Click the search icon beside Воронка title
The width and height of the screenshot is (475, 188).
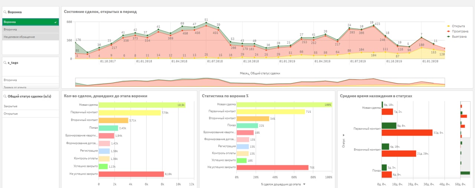point(5,12)
